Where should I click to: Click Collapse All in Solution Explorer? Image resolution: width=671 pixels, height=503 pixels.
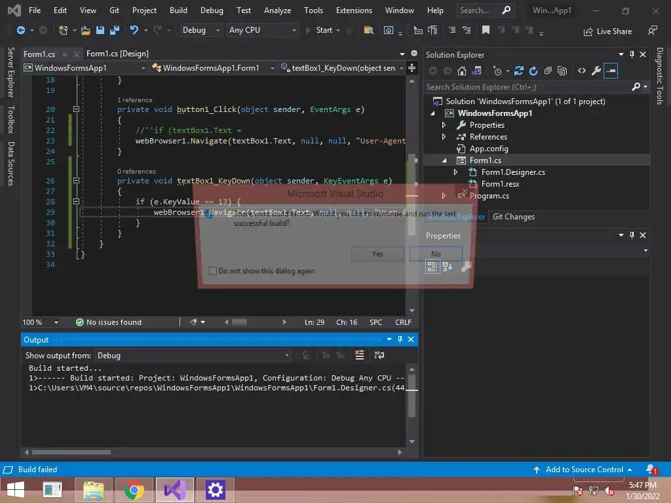pyautogui.click(x=548, y=71)
